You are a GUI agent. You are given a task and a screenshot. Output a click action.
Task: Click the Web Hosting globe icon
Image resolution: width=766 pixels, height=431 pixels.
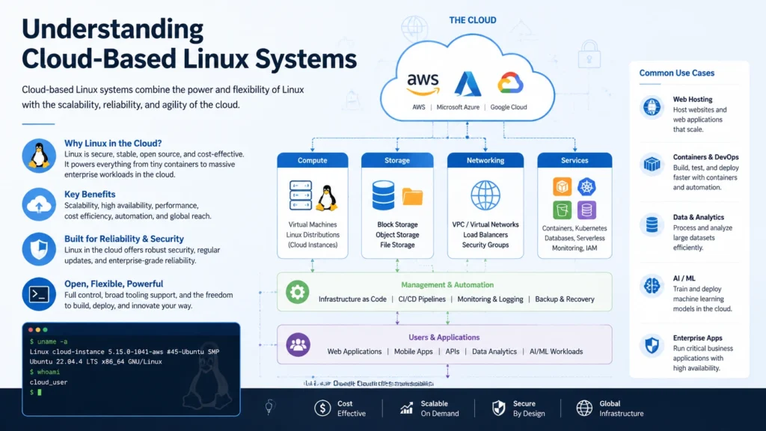[x=652, y=107]
